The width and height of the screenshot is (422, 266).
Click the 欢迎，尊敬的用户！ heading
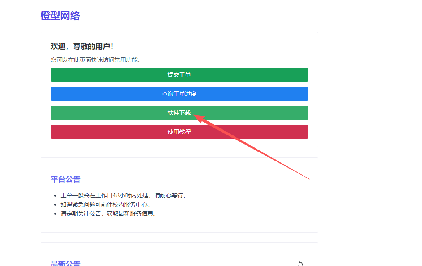pos(82,46)
